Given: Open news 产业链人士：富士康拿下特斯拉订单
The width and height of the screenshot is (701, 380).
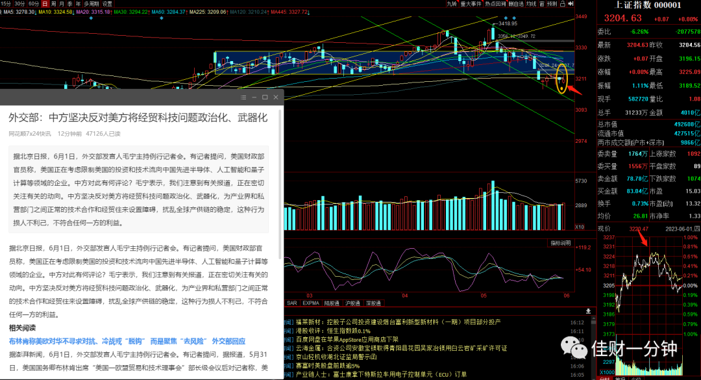Looking at the screenshot, I should pyautogui.click(x=382, y=374).
